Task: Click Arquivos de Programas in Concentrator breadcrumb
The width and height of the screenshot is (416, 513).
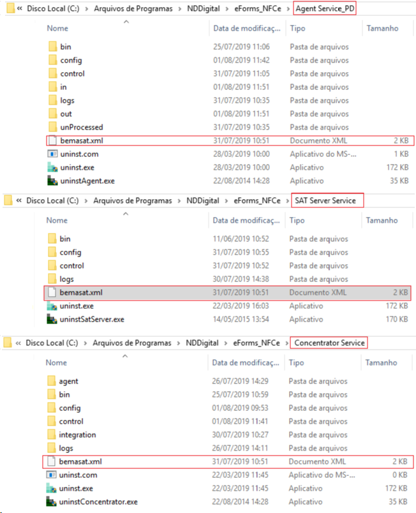Action: [132, 343]
